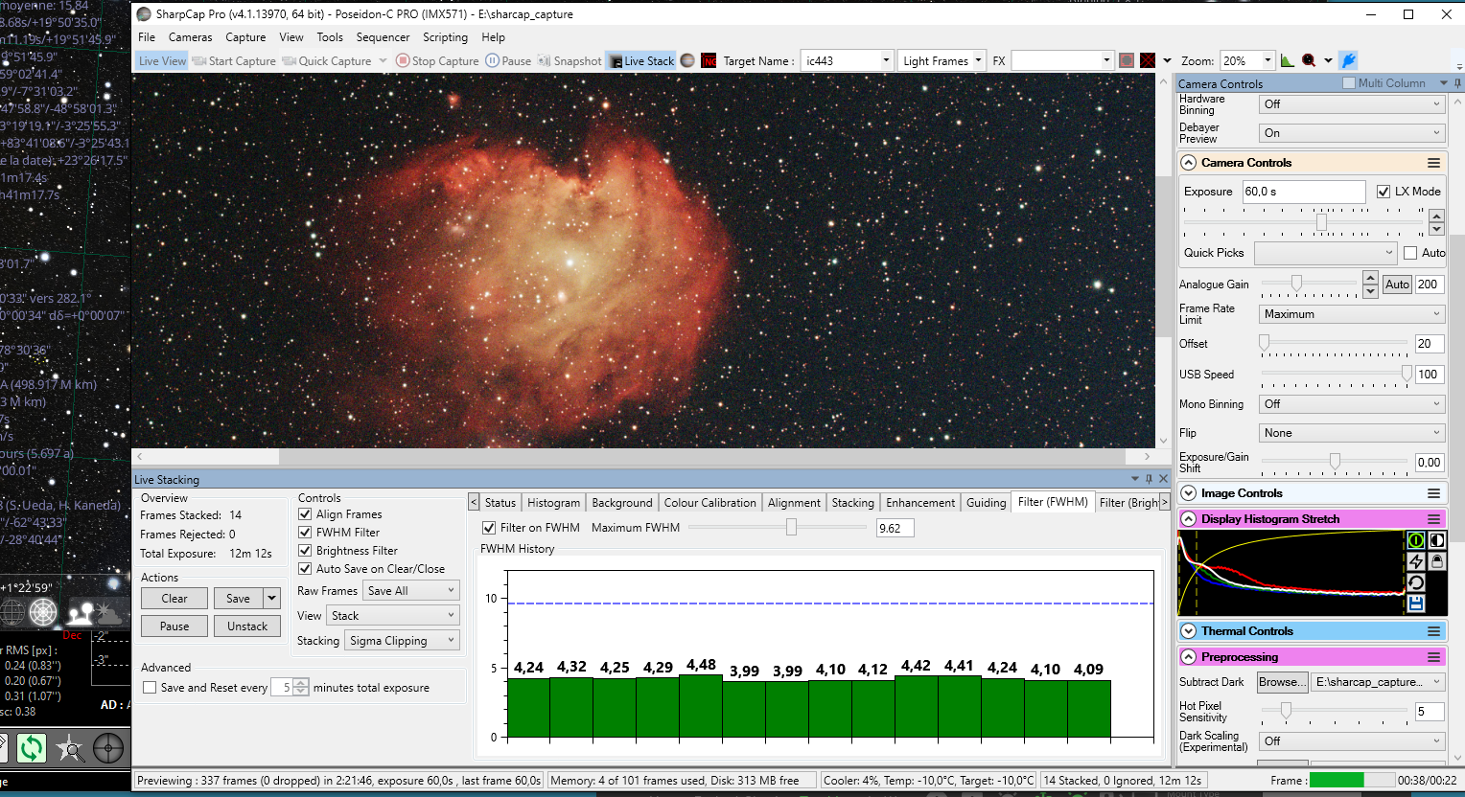Open Hardware Binning dropdown

[1352, 104]
